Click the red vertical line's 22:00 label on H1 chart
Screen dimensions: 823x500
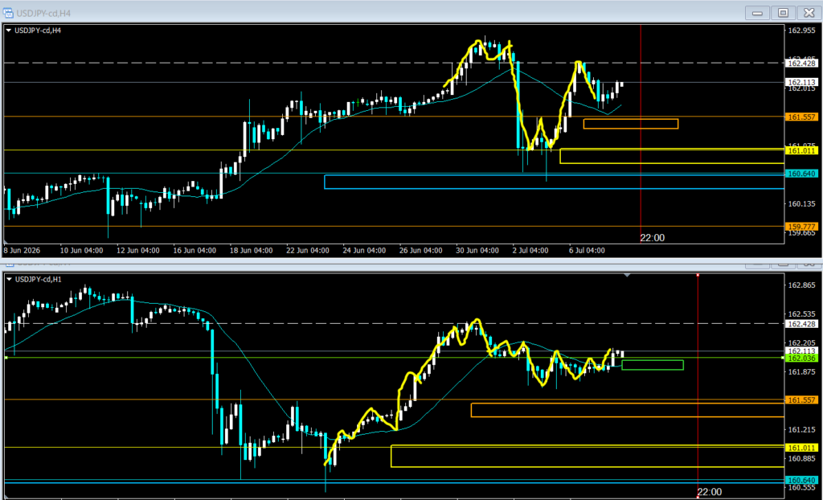[710, 492]
